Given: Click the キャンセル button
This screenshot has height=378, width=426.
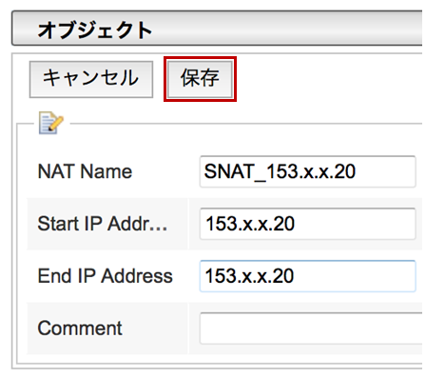Looking at the screenshot, I should (x=91, y=79).
